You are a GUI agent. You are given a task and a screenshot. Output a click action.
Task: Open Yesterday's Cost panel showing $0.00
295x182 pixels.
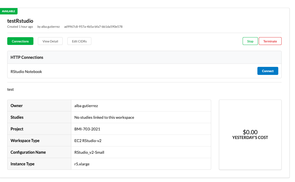pyautogui.click(x=250, y=135)
